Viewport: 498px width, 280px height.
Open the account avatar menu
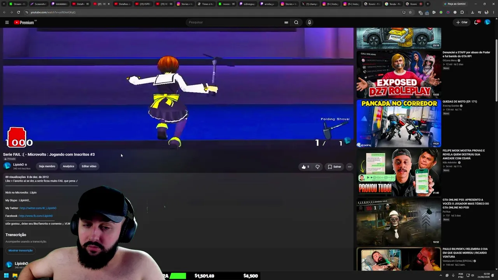[487, 22]
